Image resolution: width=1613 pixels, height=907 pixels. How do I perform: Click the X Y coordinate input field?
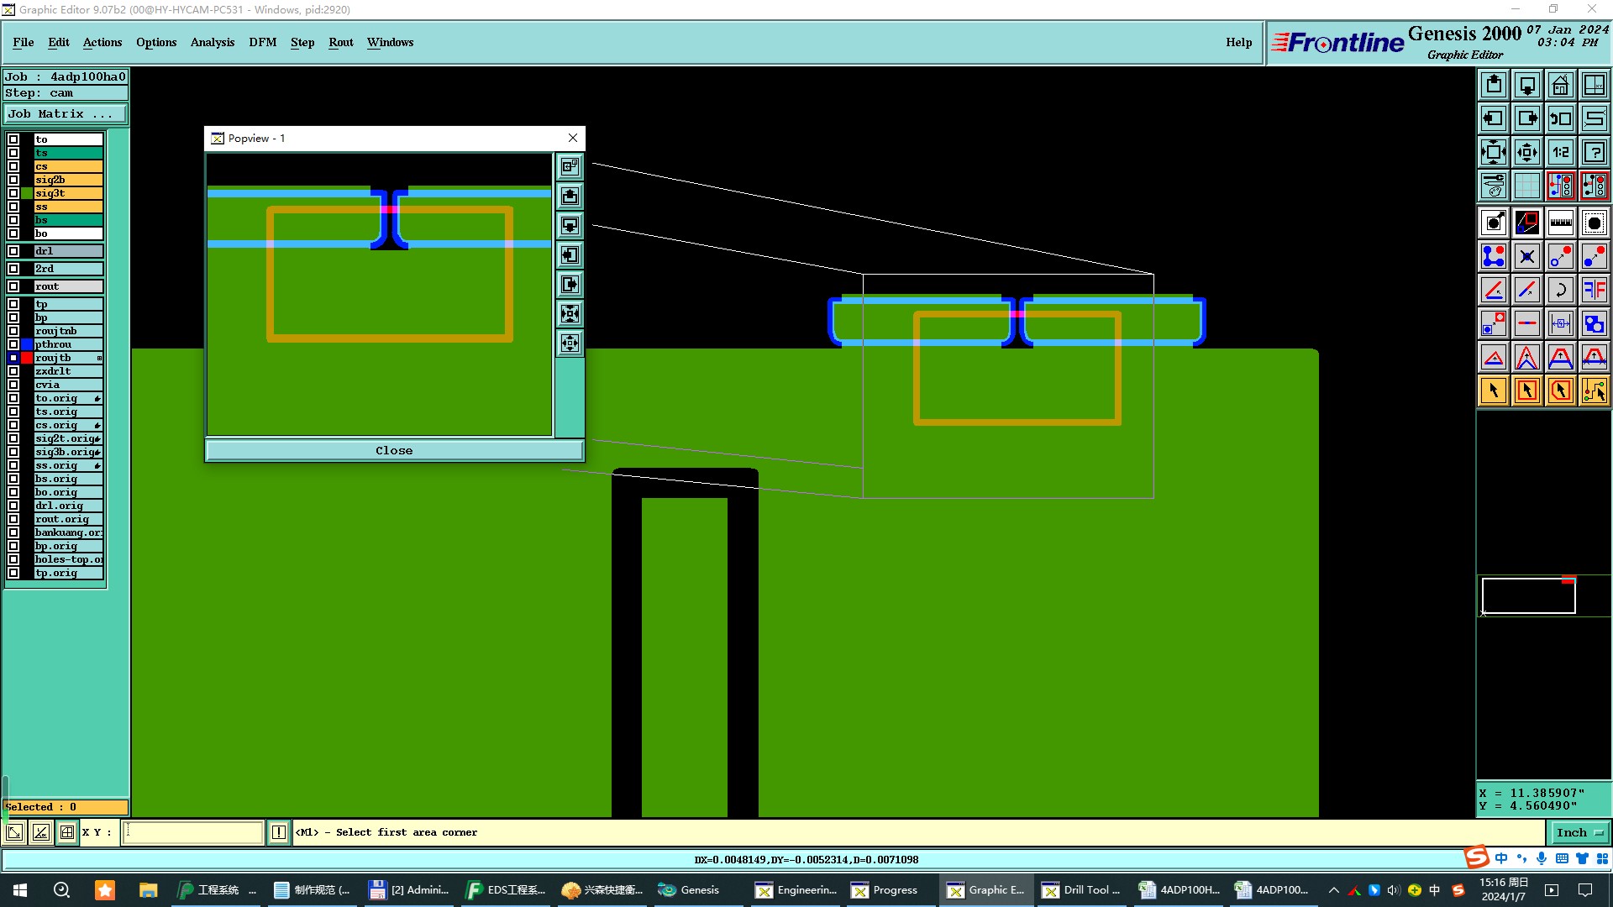193,832
